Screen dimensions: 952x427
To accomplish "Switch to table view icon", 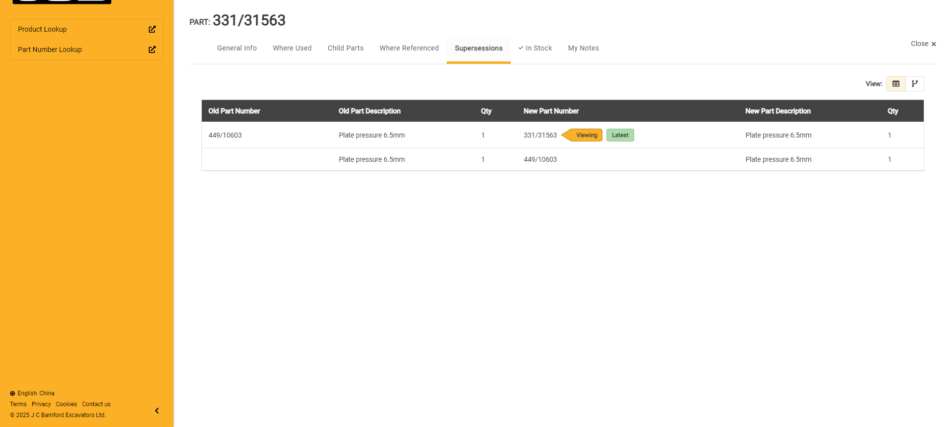I will 895,84.
